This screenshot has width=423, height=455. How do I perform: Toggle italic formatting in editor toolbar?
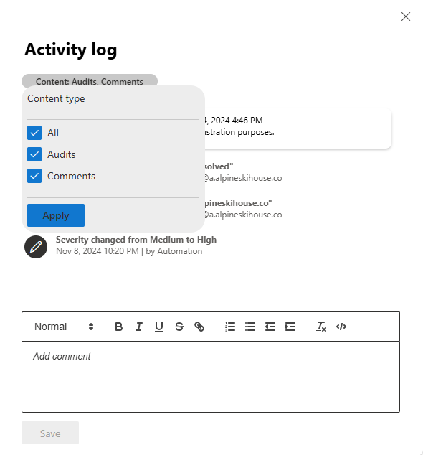pos(139,327)
